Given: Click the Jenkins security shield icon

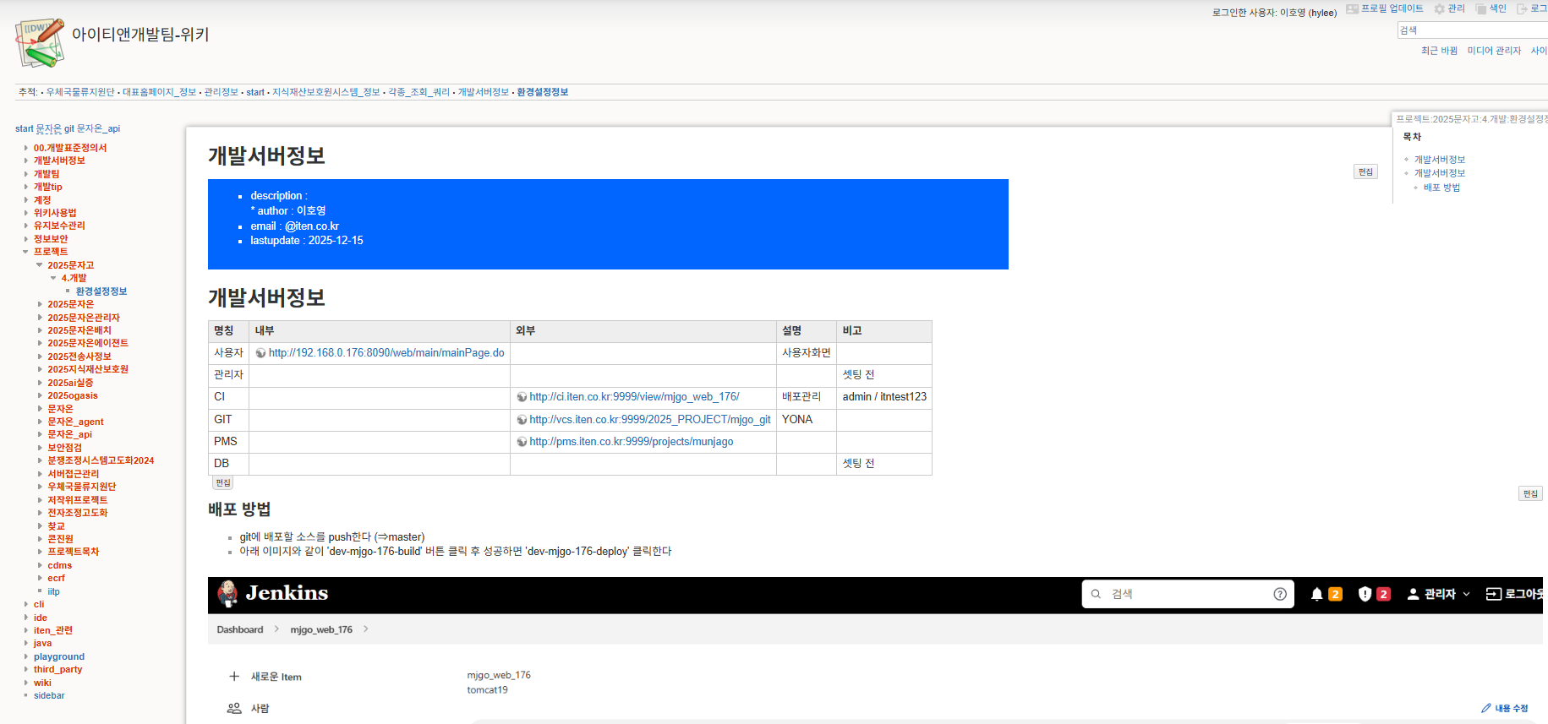Looking at the screenshot, I should [1365, 594].
